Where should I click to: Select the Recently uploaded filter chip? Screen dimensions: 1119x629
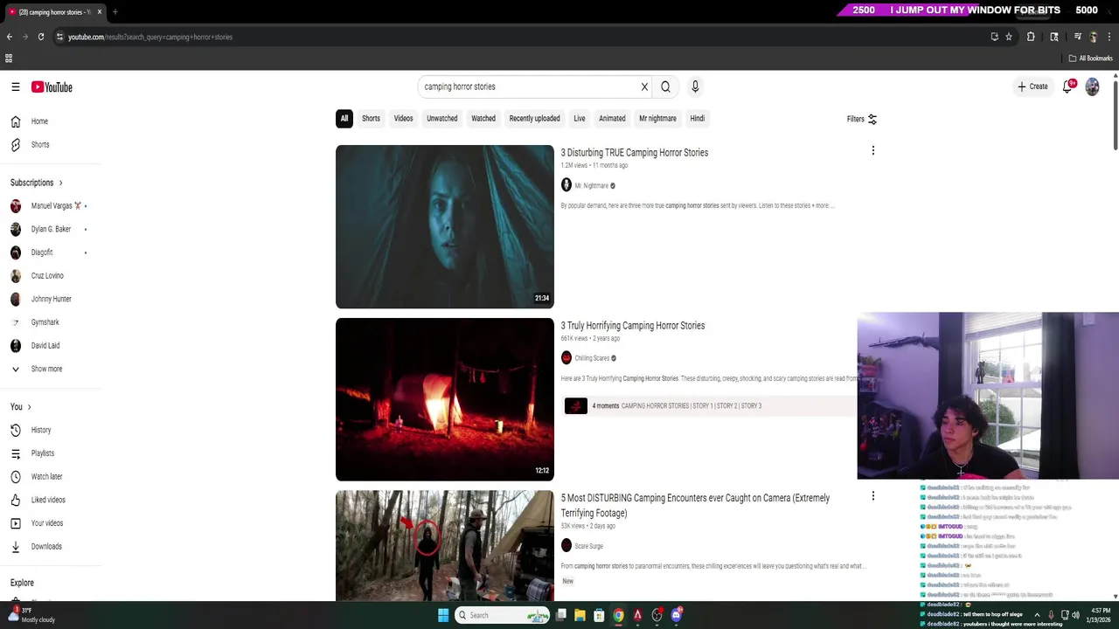pyautogui.click(x=534, y=119)
